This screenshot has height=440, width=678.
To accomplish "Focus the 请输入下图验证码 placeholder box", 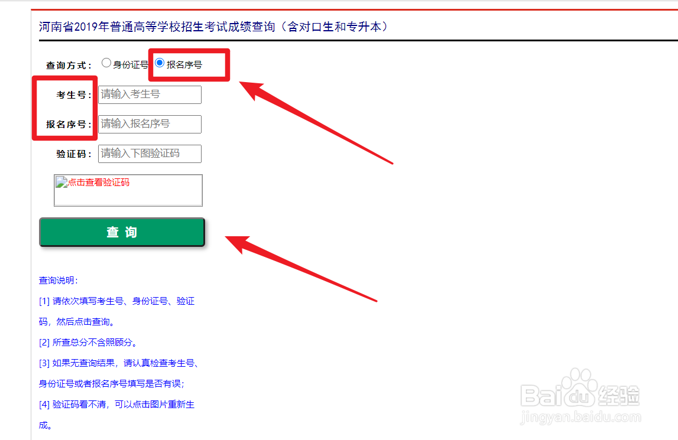I will point(149,154).
